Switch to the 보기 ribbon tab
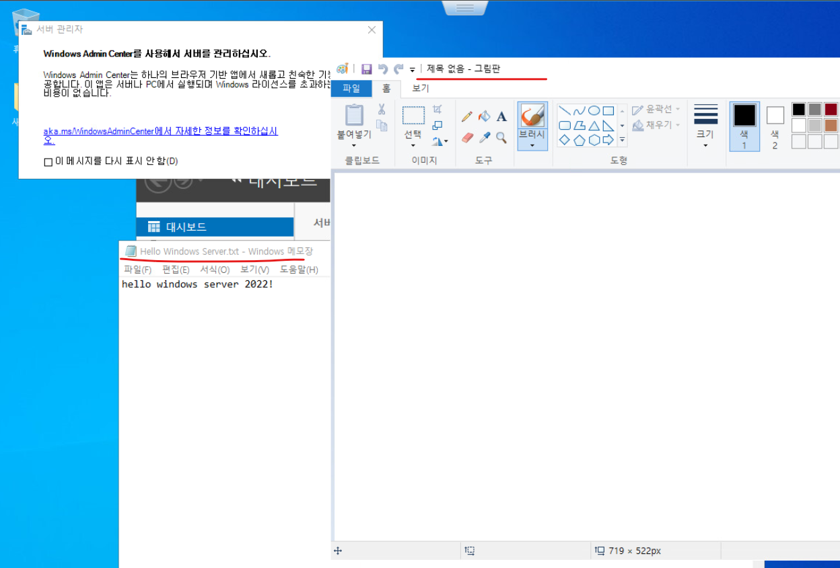840x568 pixels. (421, 88)
